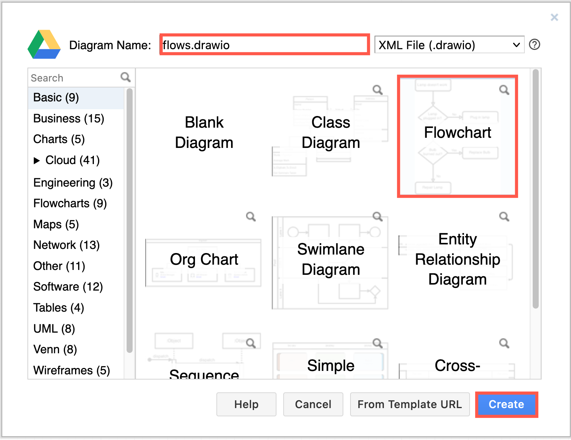
Task: Select the Network template category
Action: (66, 245)
